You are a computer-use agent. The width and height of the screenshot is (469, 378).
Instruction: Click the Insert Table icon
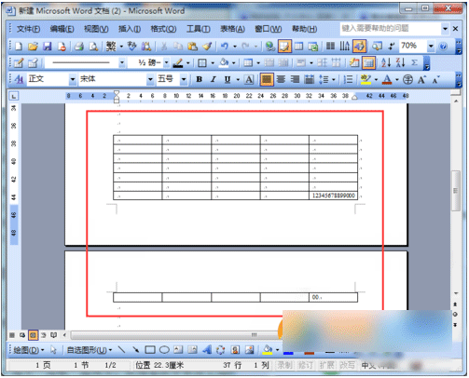298,47
